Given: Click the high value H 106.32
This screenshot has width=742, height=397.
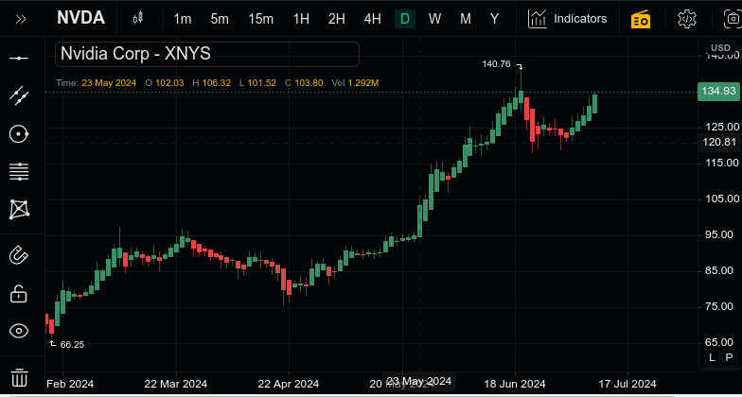Looking at the screenshot, I should tap(212, 83).
